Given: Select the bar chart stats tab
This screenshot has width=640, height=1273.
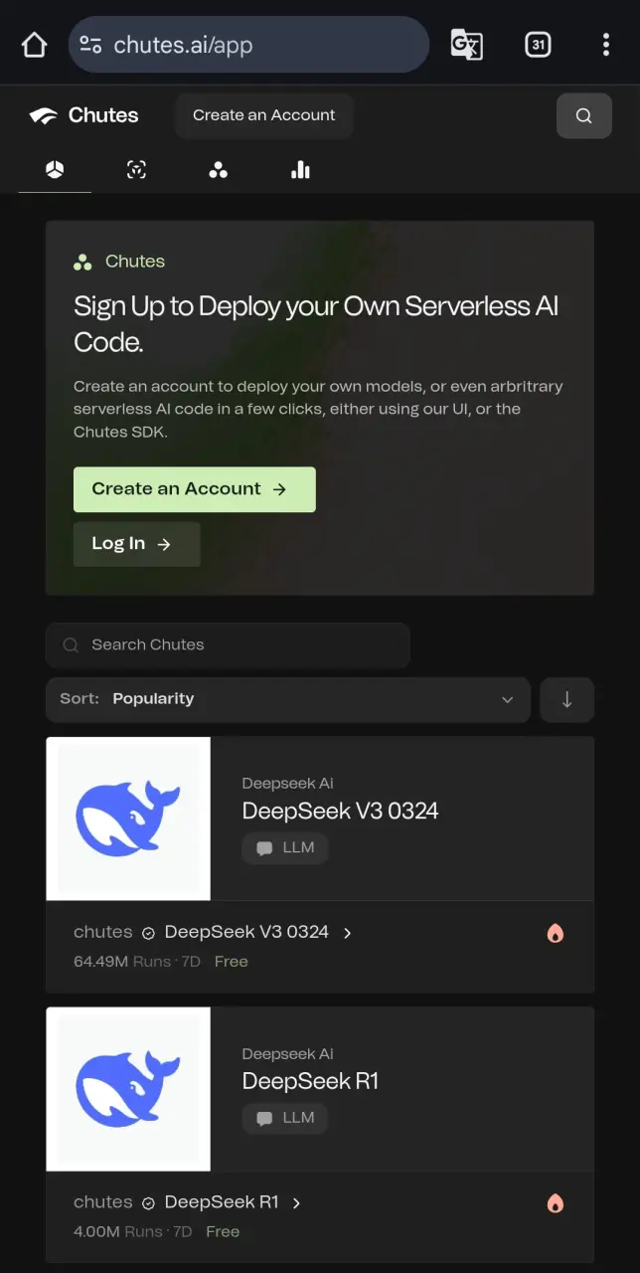Looking at the screenshot, I should (301, 170).
